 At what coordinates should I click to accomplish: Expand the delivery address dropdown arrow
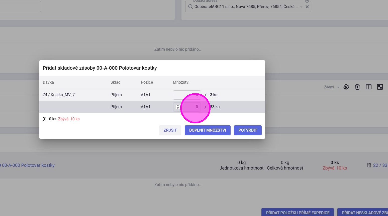coord(301,7)
